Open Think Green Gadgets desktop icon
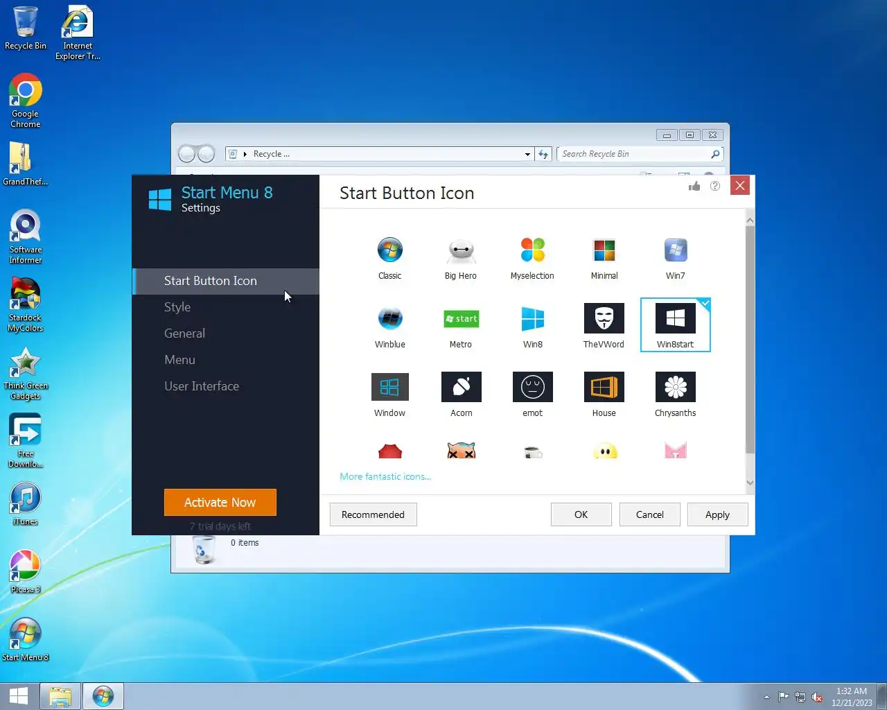Viewport: 887px width, 710px height. pyautogui.click(x=26, y=373)
